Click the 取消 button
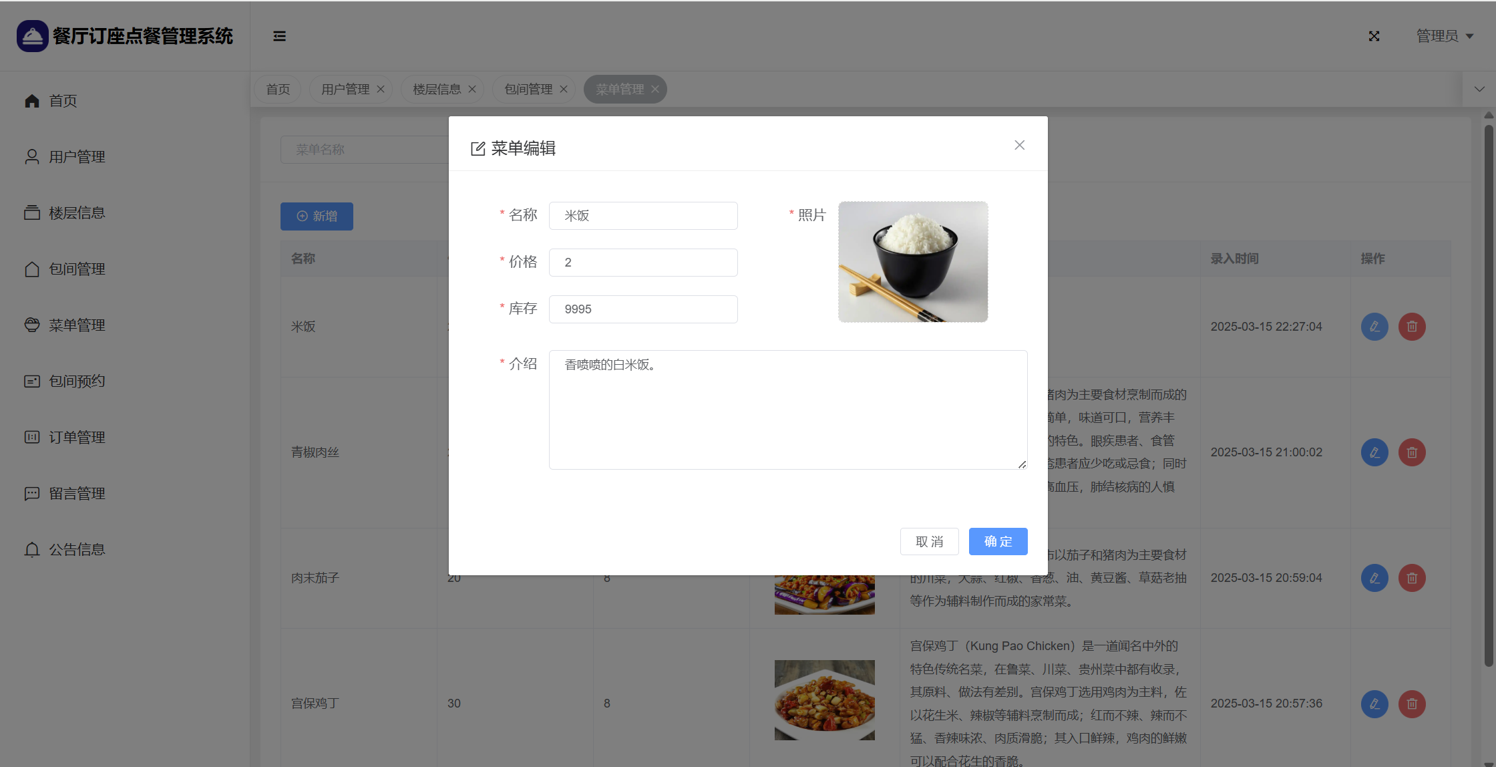This screenshot has width=1496, height=767. (x=929, y=541)
